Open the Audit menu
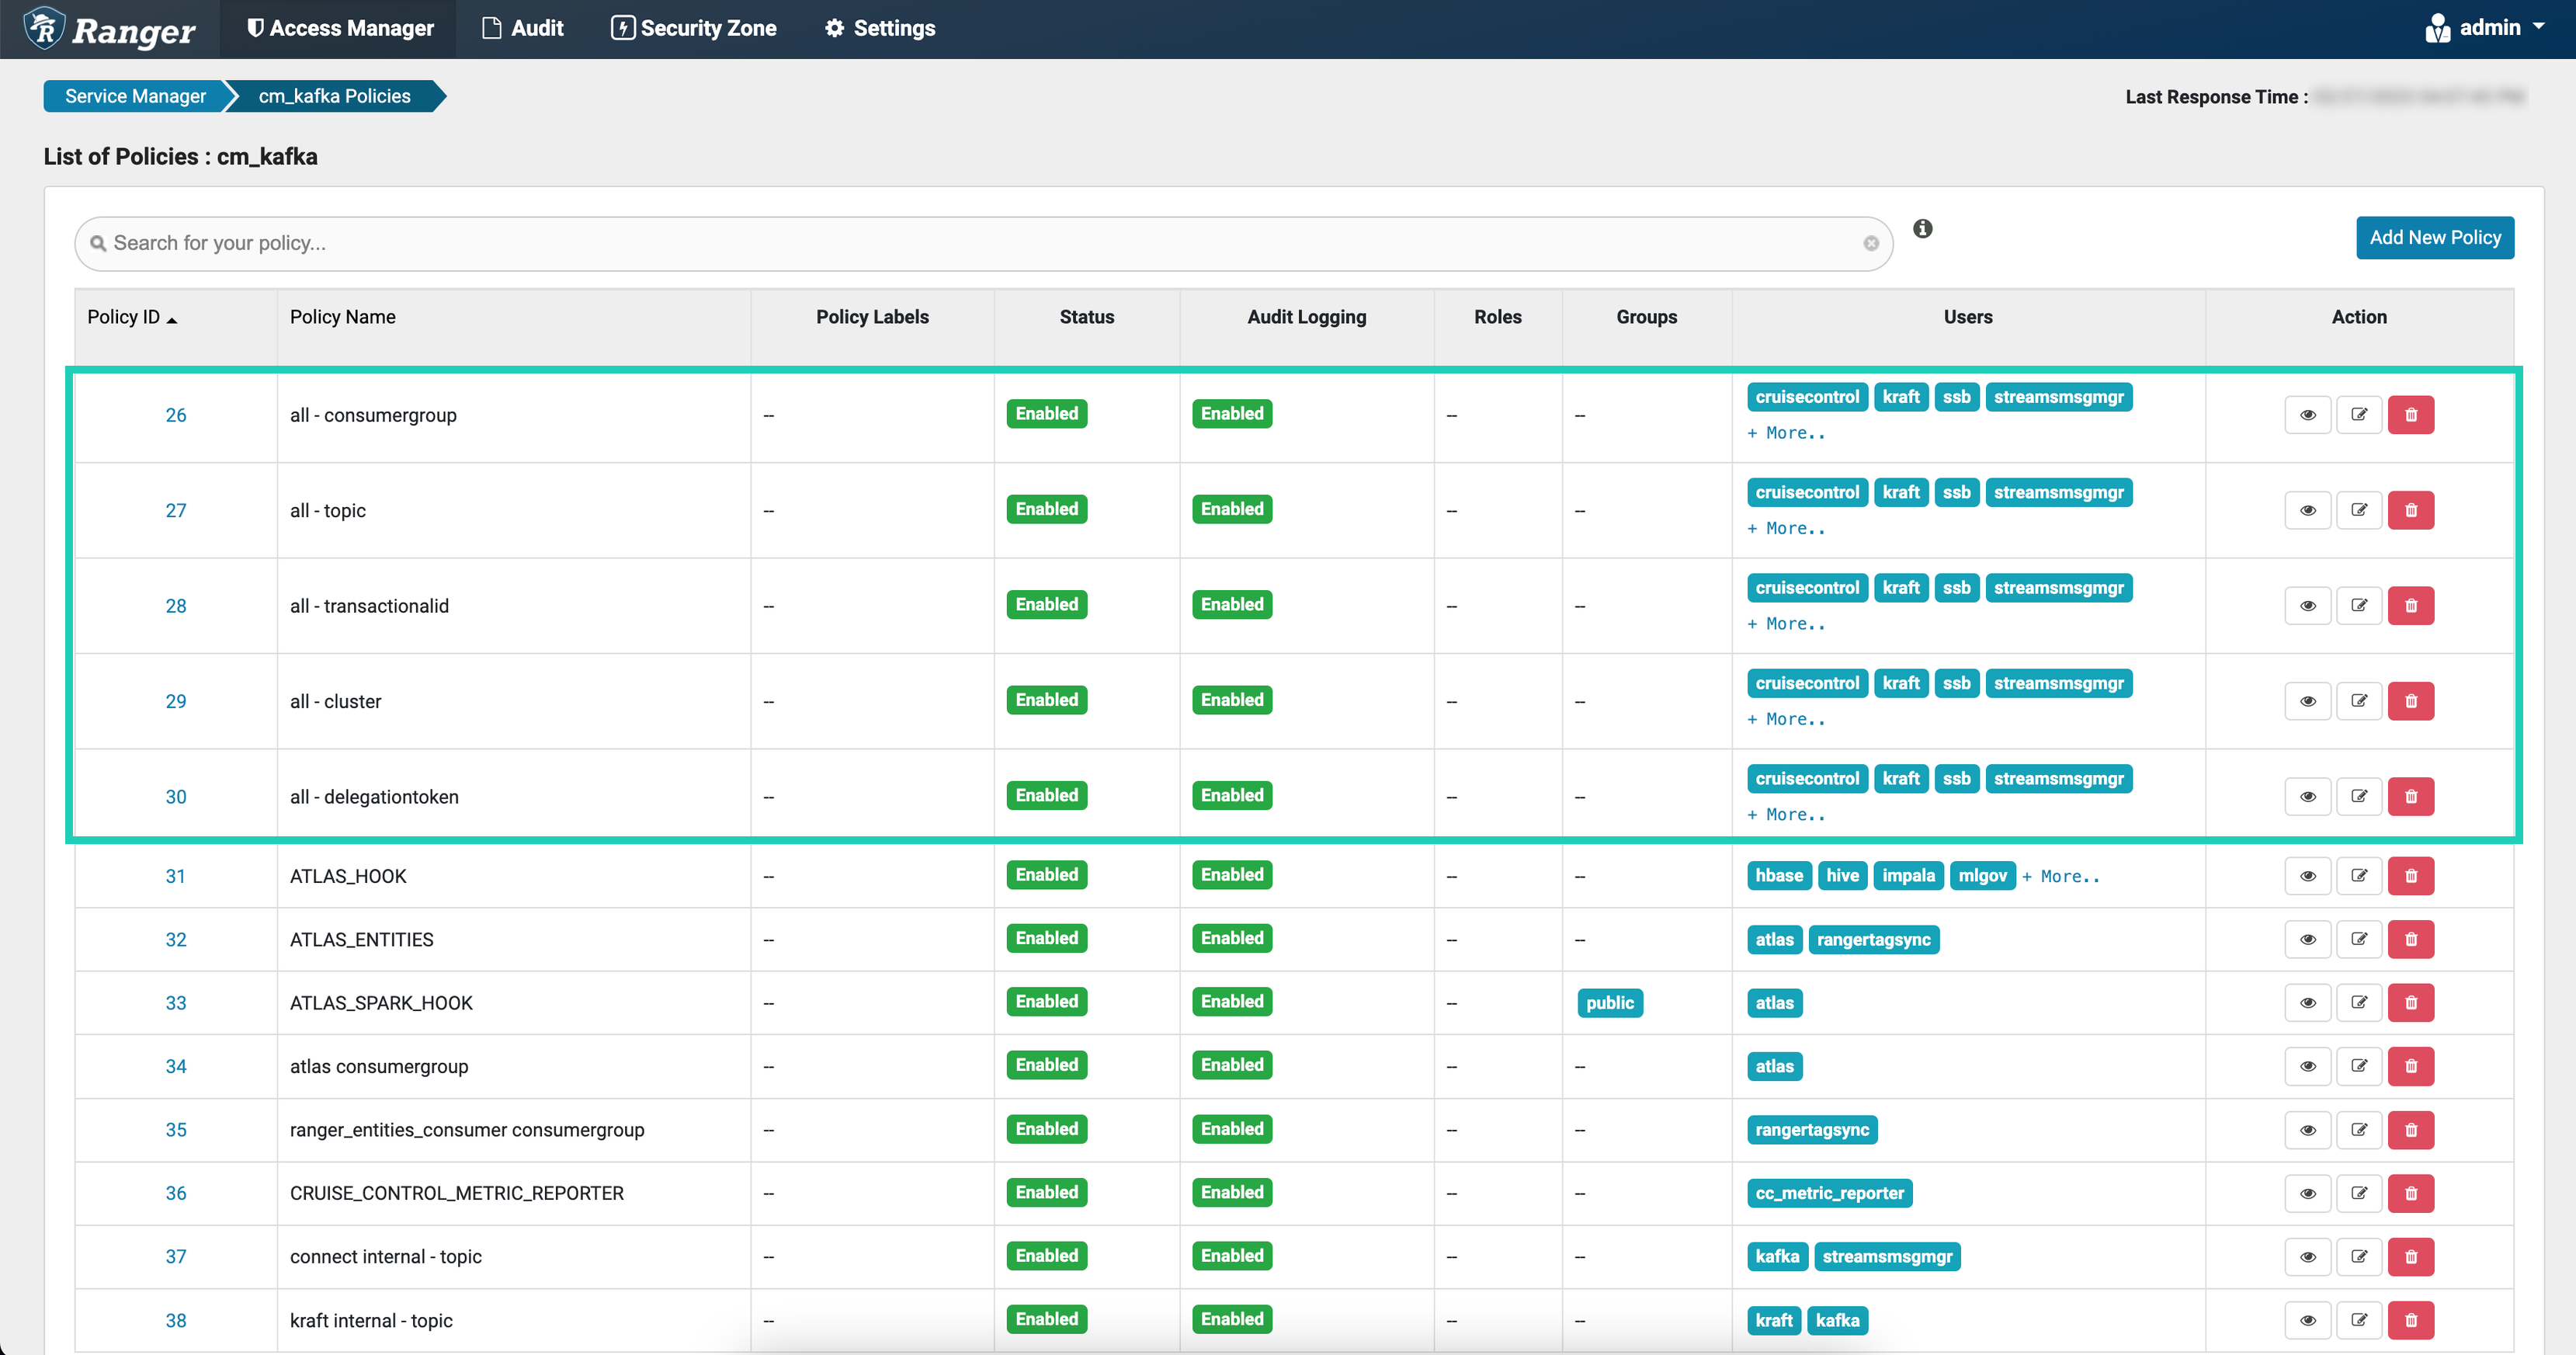 [523, 28]
